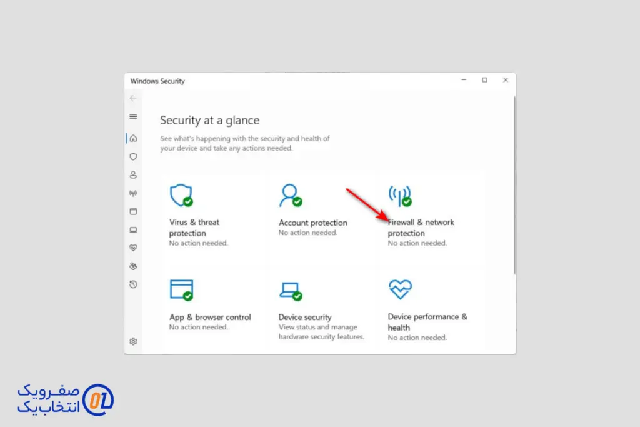Click the Virus & threat protection tile shield icon
This screenshot has width=640, height=427.
tap(181, 196)
